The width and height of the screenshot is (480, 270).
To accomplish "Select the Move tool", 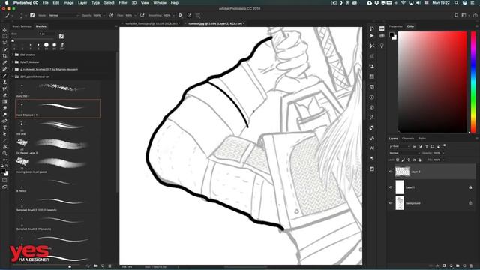I will tap(4, 30).
